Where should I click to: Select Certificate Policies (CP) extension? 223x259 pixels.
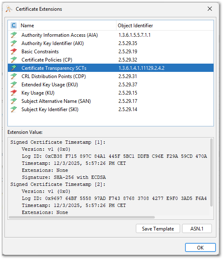47,60
